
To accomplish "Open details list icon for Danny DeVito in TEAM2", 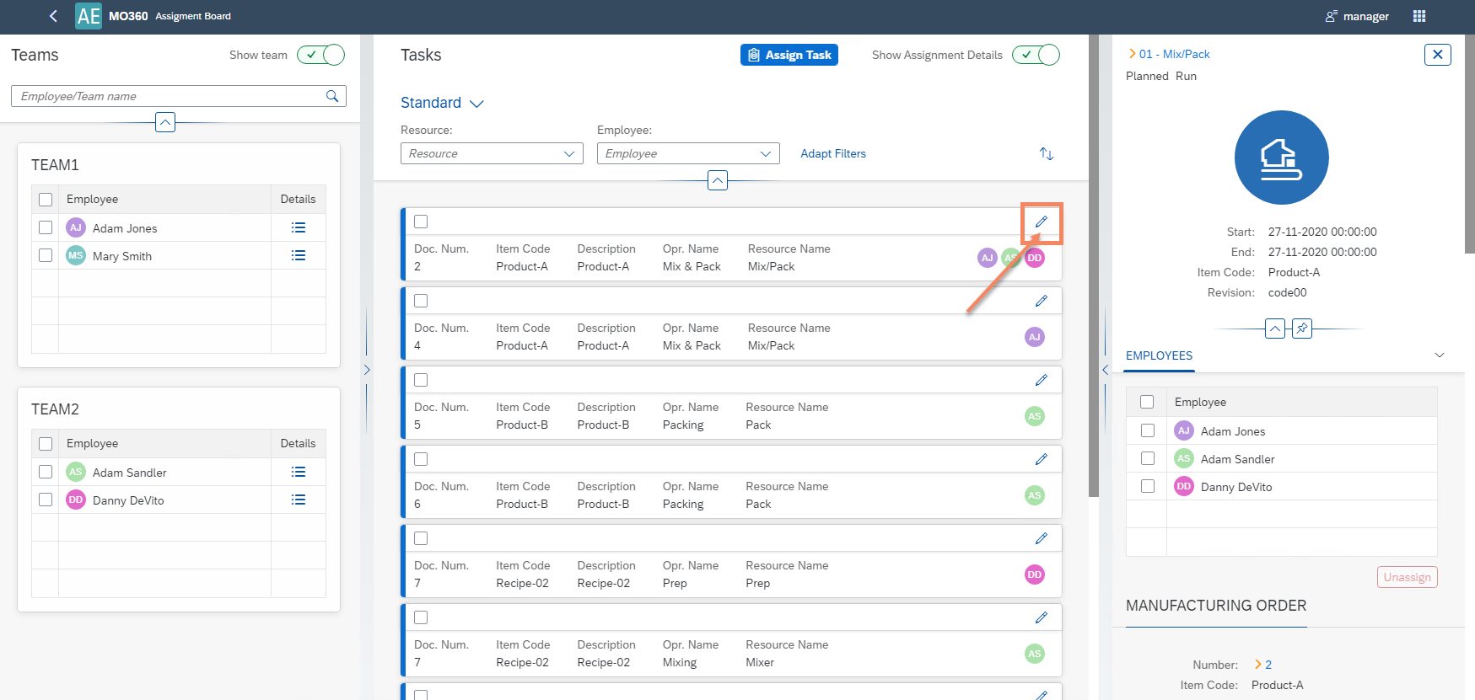I will 298,500.
